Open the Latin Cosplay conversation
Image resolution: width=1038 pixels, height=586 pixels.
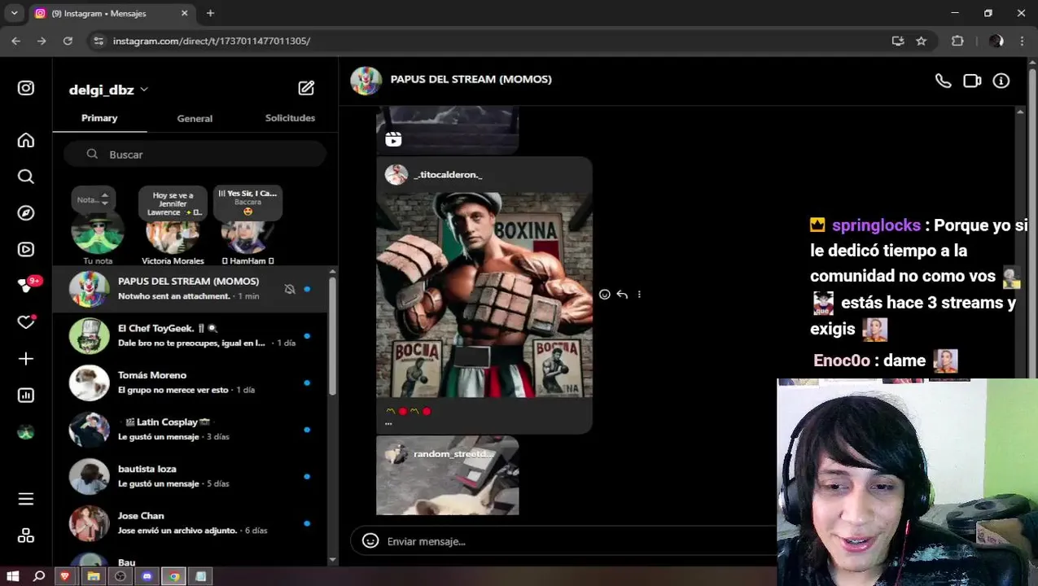point(191,429)
